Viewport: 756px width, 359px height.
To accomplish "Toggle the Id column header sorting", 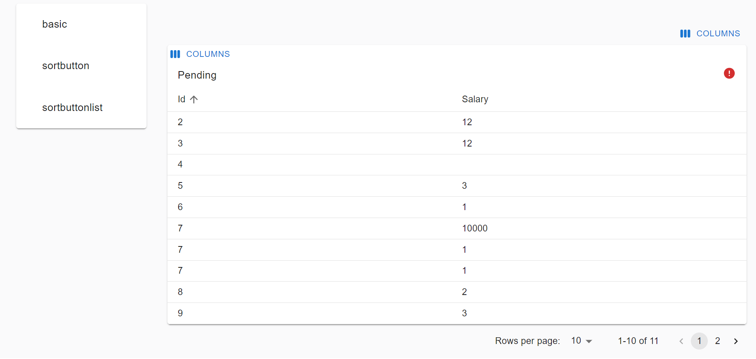I will click(181, 99).
